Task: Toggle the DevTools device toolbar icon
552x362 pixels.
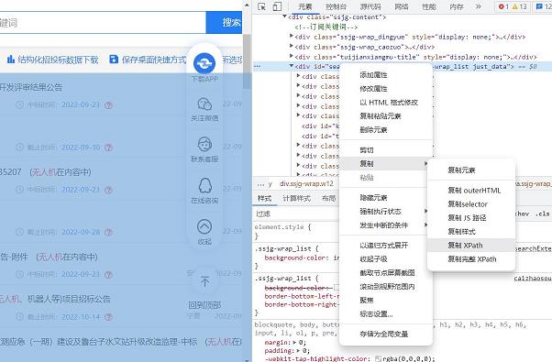Action: [x=278, y=6]
